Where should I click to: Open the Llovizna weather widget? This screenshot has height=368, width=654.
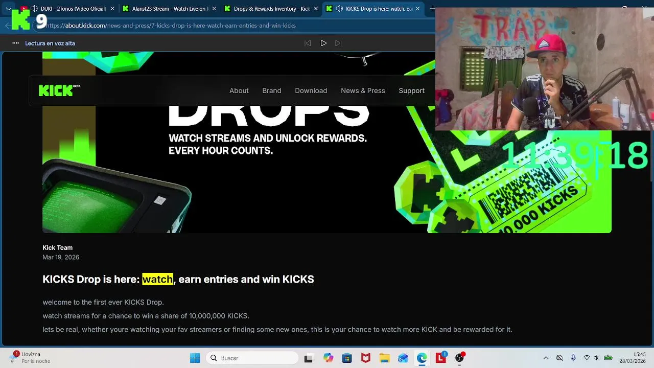coord(31,357)
